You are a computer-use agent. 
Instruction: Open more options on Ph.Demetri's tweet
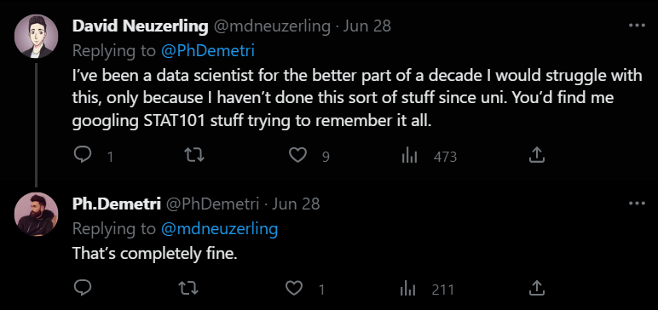click(637, 204)
